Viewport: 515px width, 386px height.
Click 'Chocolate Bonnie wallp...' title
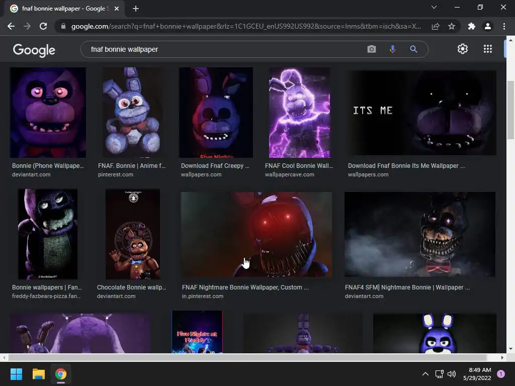[x=131, y=287]
